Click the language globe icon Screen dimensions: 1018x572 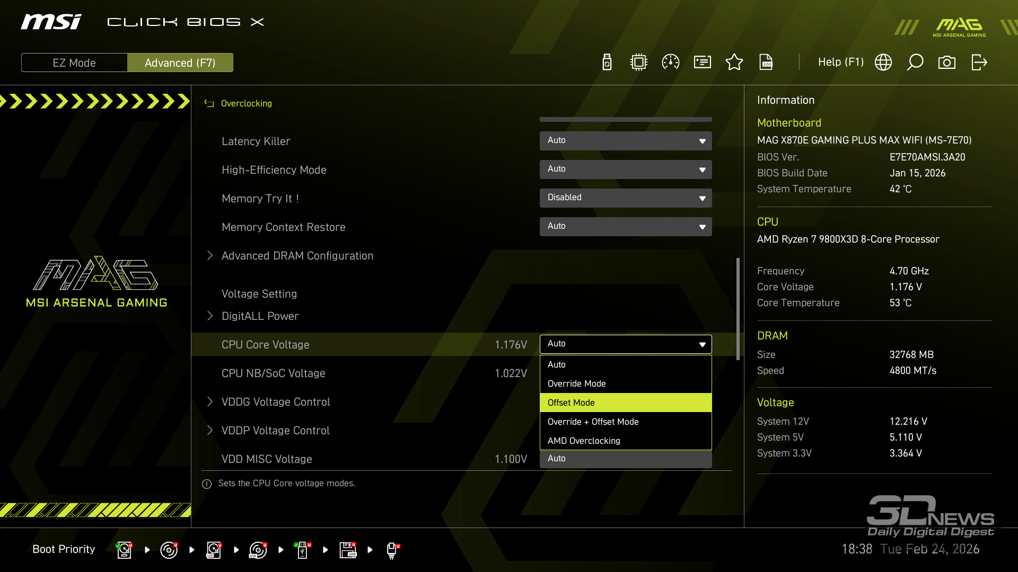coord(883,62)
